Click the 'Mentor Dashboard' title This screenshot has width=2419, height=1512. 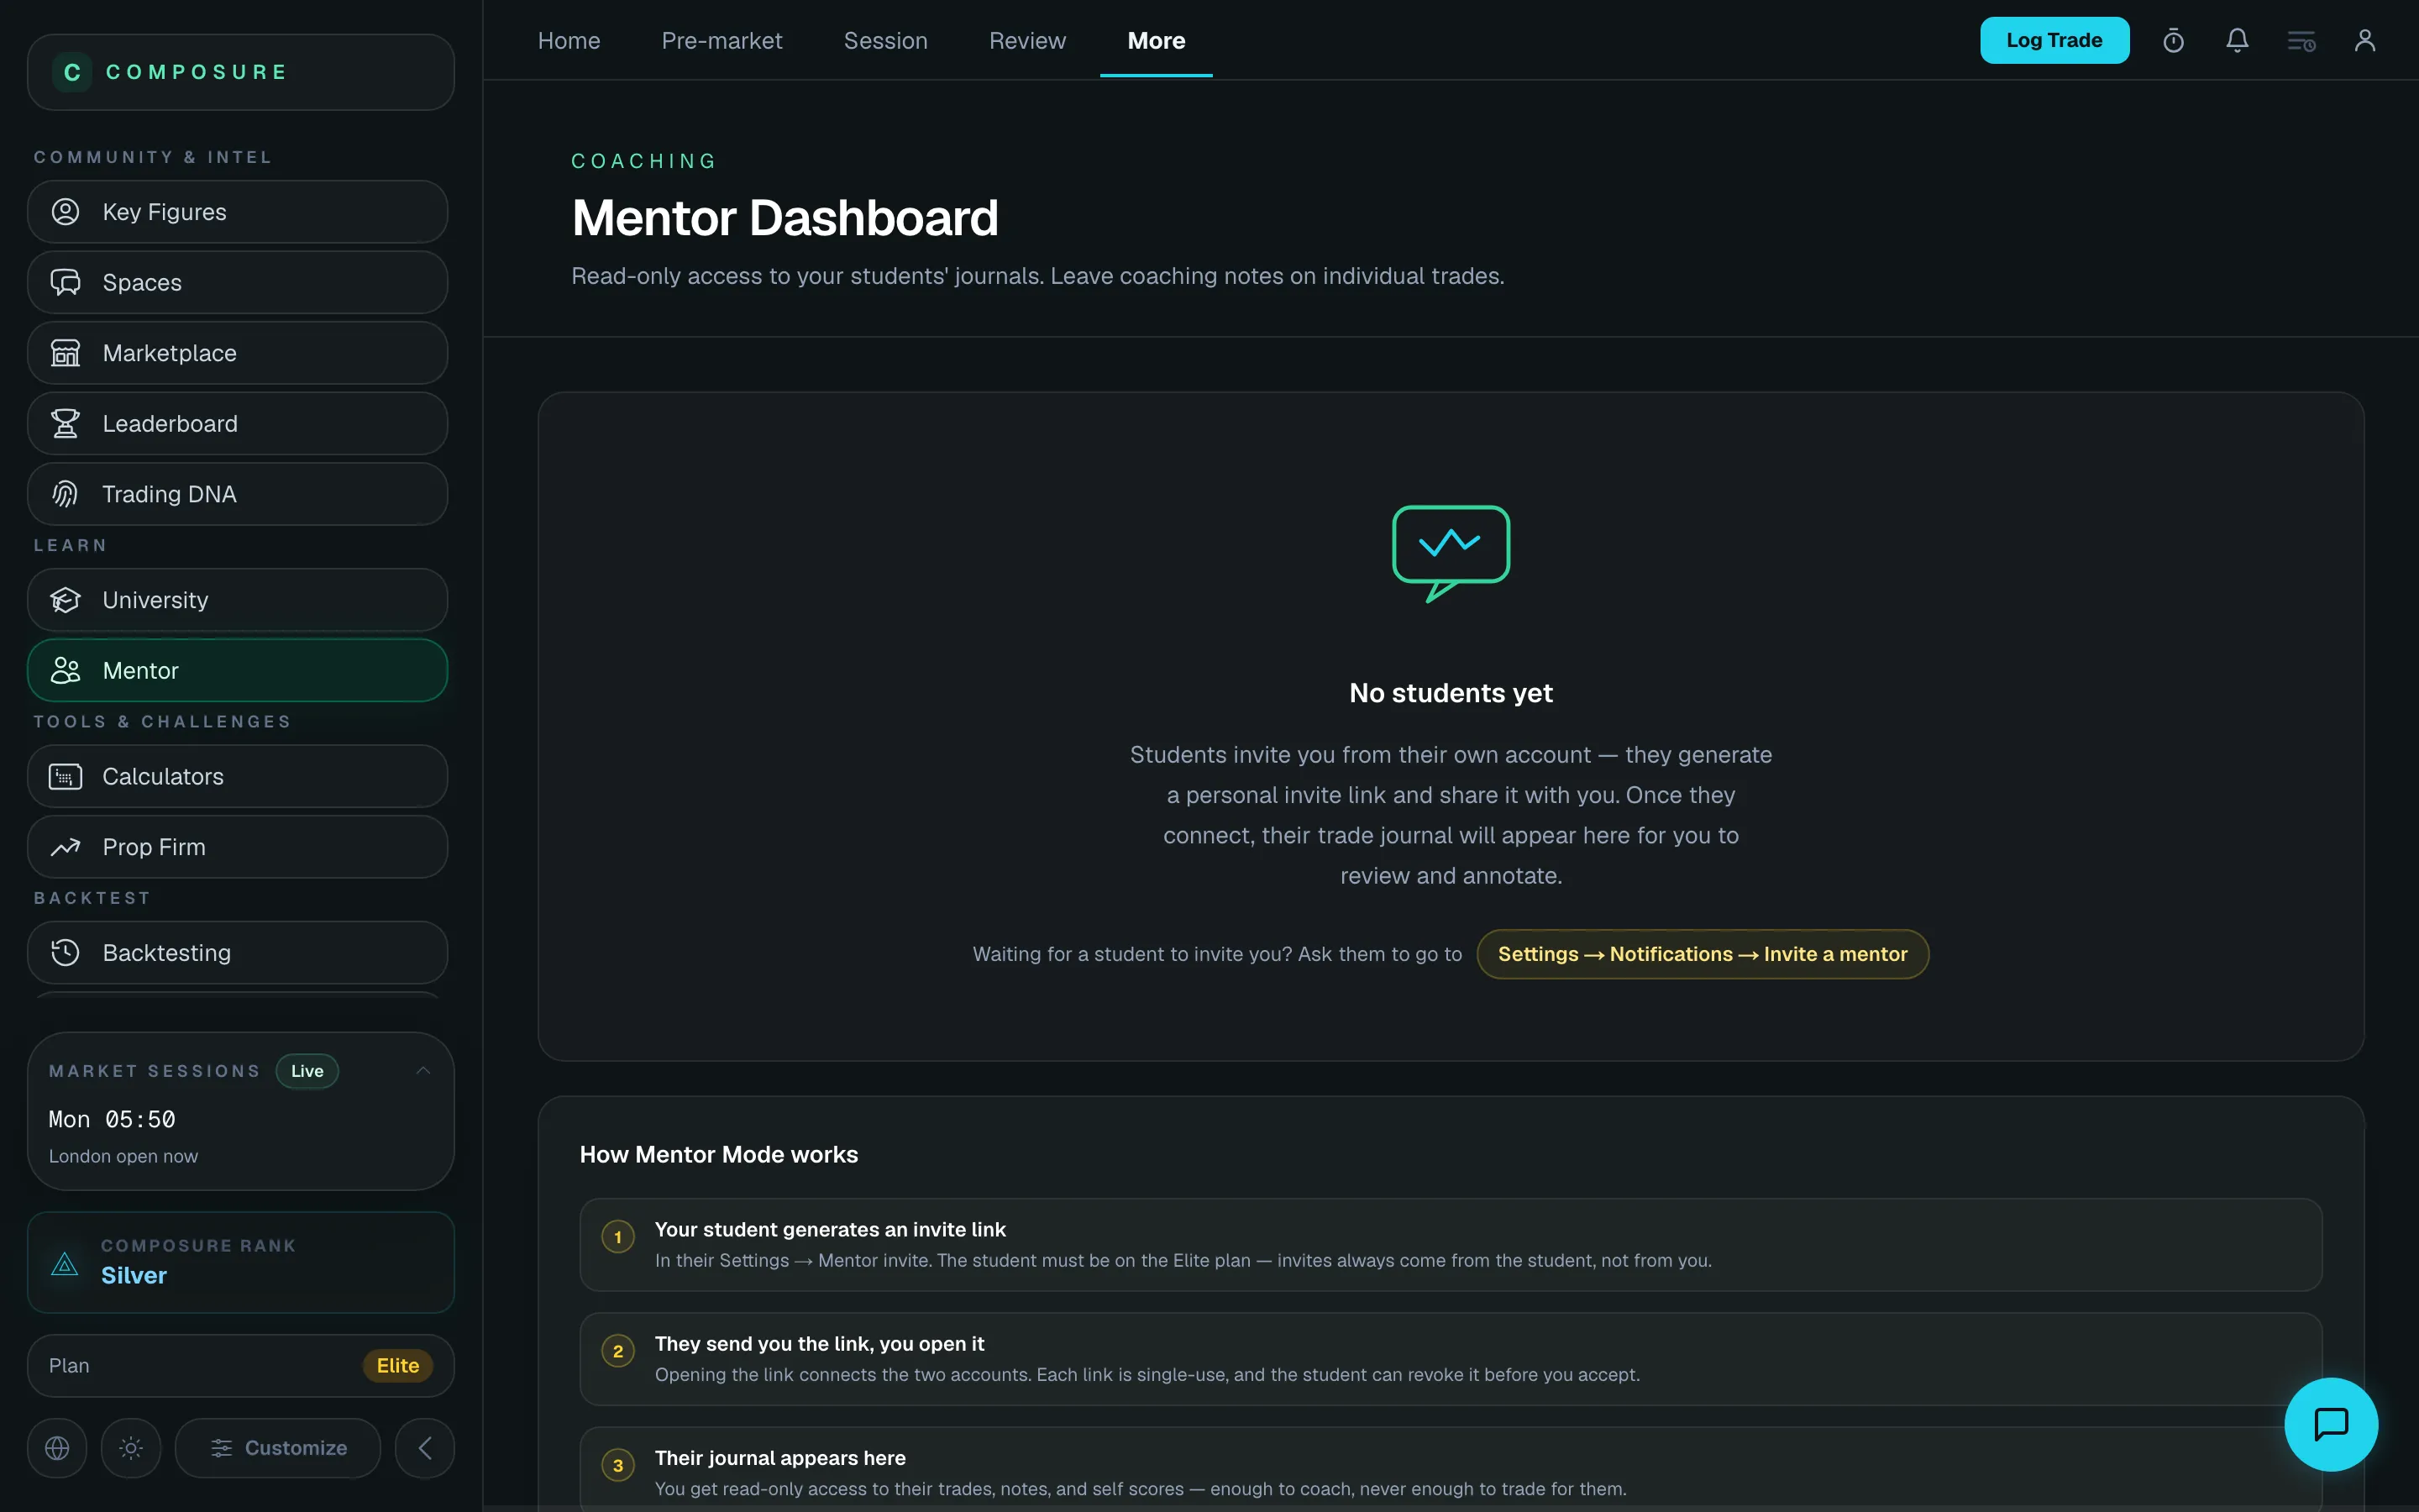784,218
